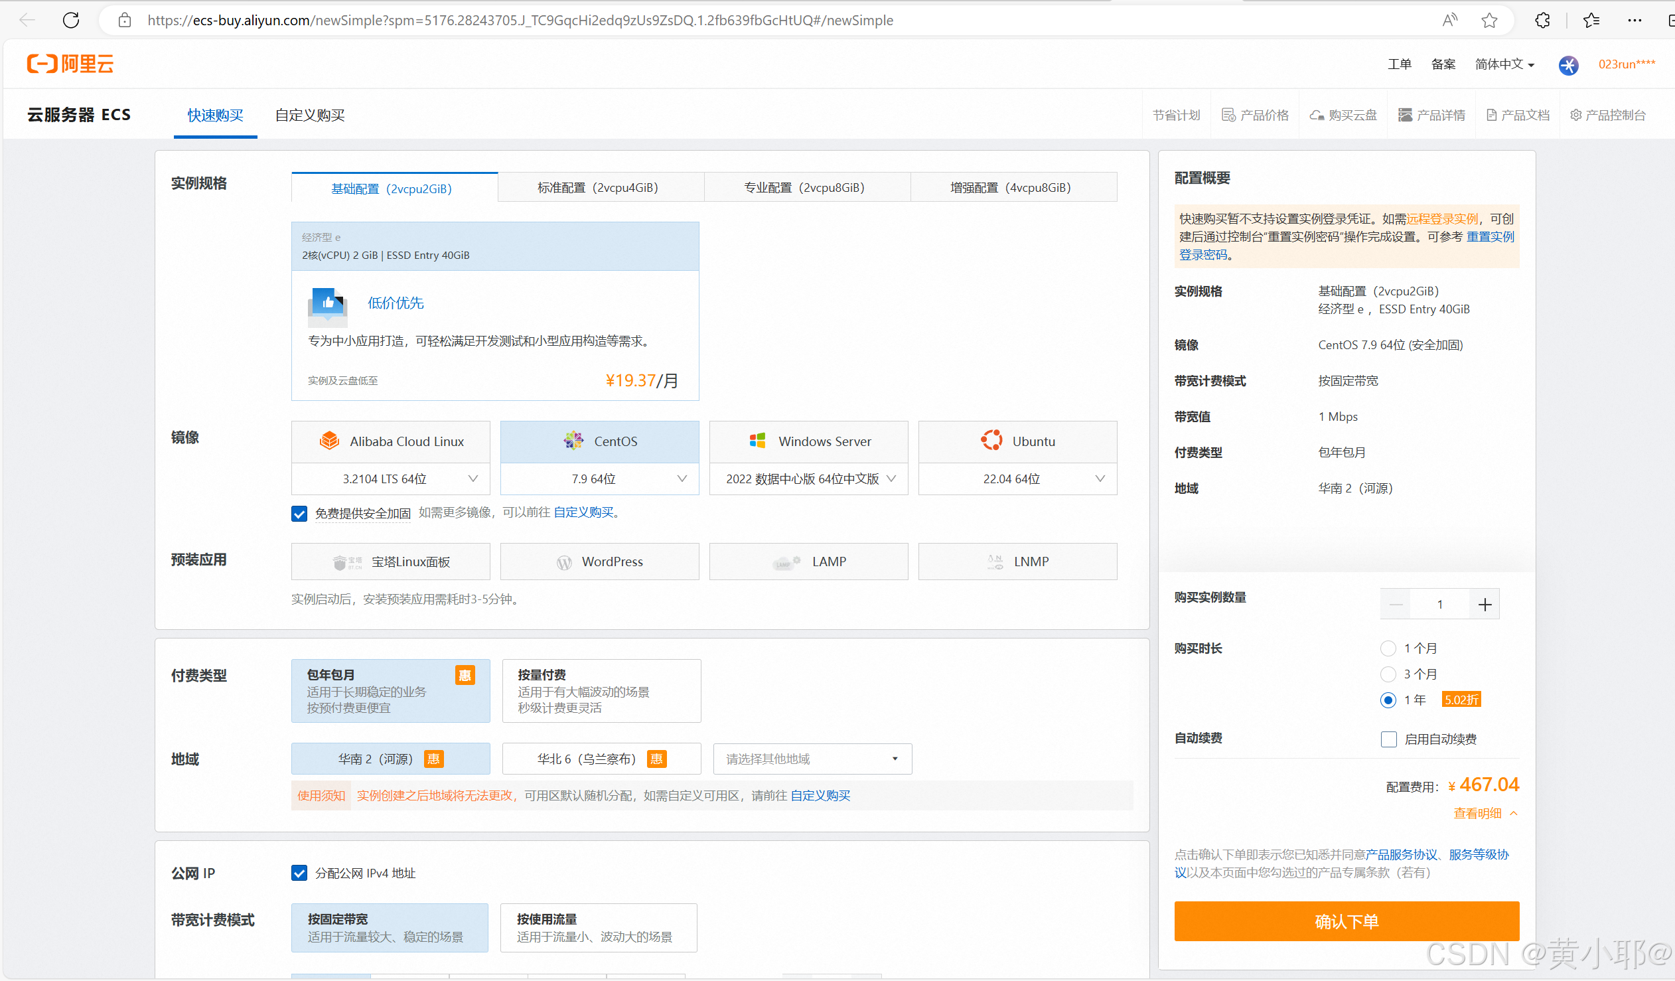The image size is (1675, 981).
Task: Expand CentOS 7.9 64-bit version dropdown
Action: click(x=599, y=479)
